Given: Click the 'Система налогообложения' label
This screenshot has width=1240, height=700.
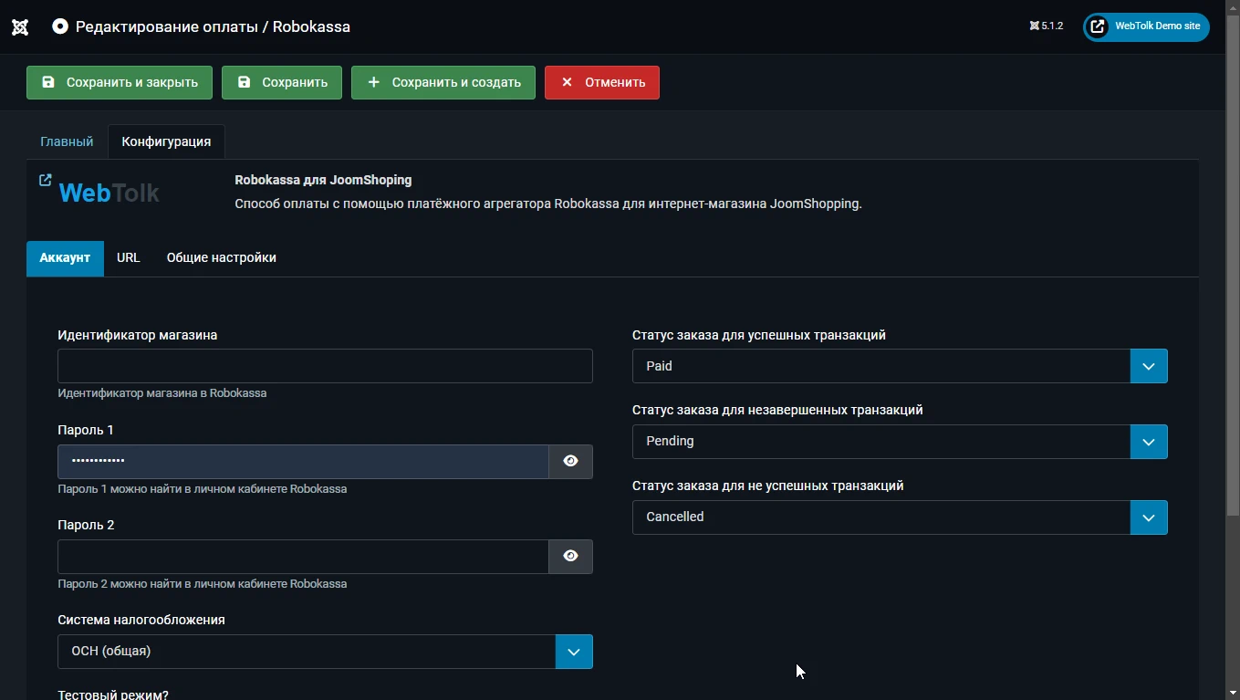Looking at the screenshot, I should (141, 620).
